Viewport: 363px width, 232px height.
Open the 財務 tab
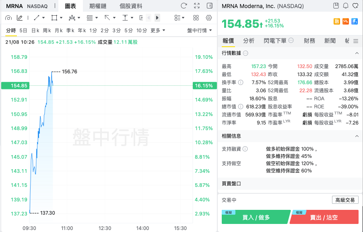coord(309,41)
